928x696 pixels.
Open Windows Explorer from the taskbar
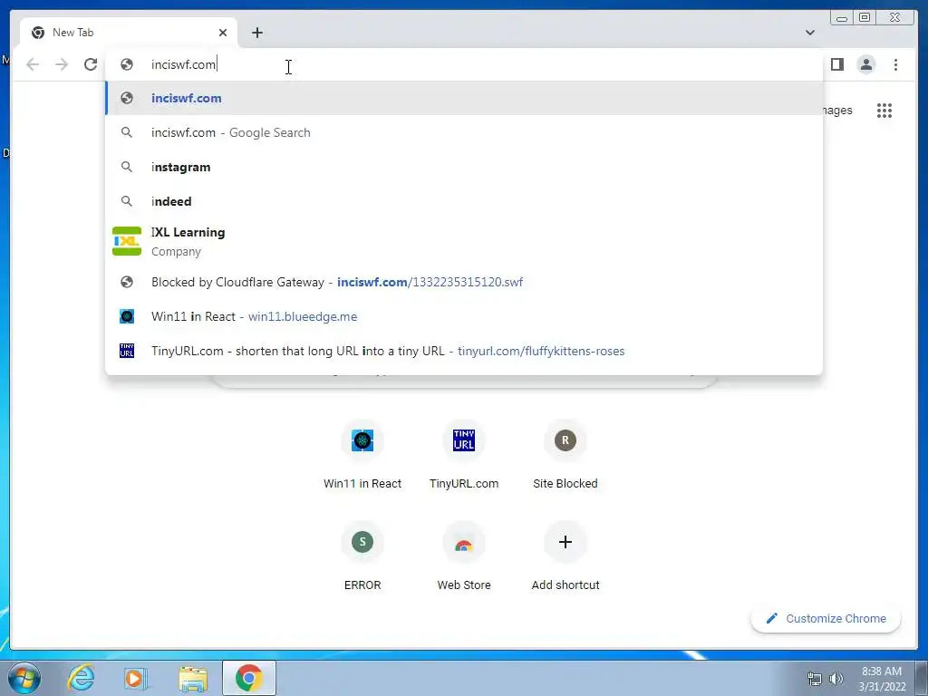click(x=193, y=678)
